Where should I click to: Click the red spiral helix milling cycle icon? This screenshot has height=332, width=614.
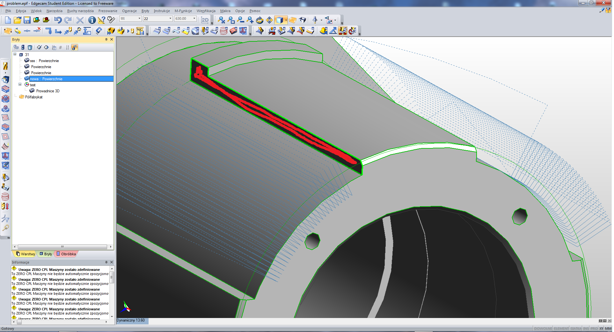pos(224,31)
